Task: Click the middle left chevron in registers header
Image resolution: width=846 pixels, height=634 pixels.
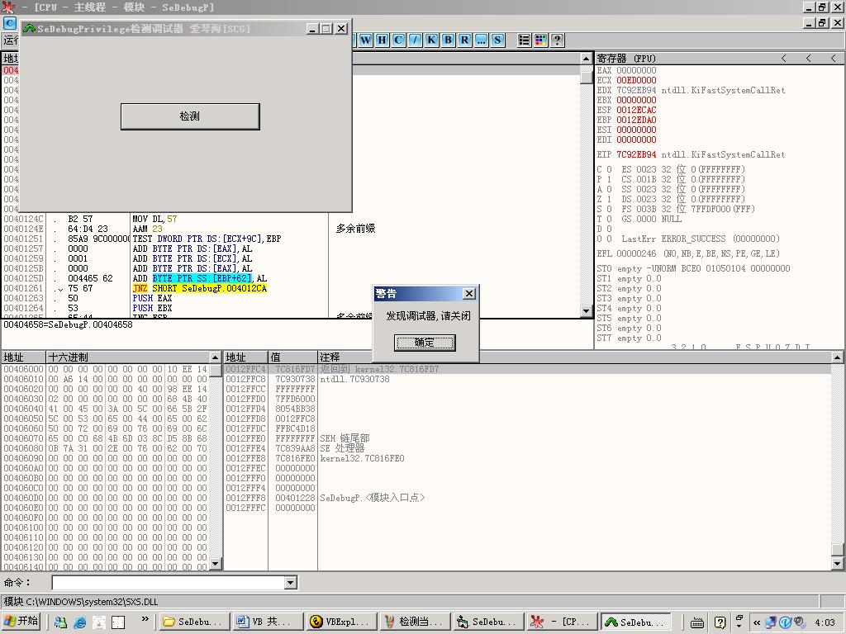Action: click(808, 59)
